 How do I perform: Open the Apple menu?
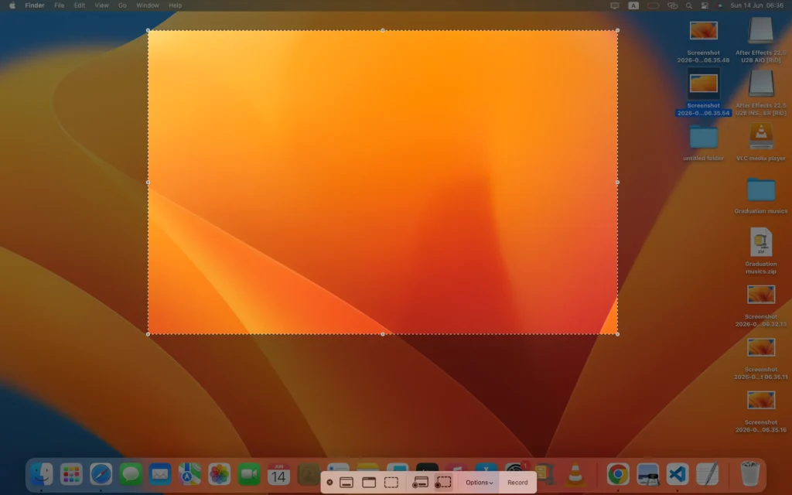click(x=12, y=5)
